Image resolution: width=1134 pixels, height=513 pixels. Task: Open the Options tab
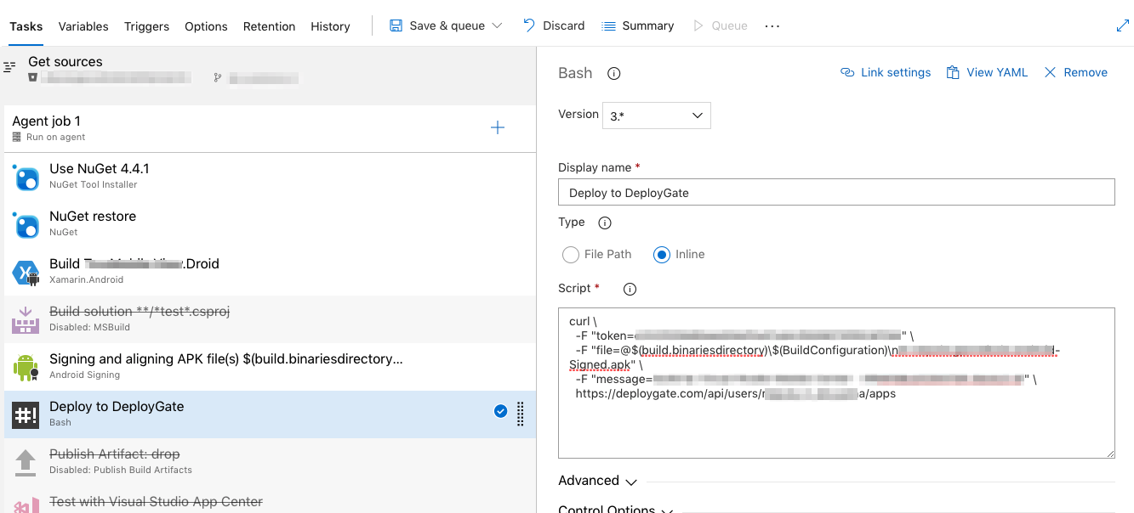click(206, 26)
